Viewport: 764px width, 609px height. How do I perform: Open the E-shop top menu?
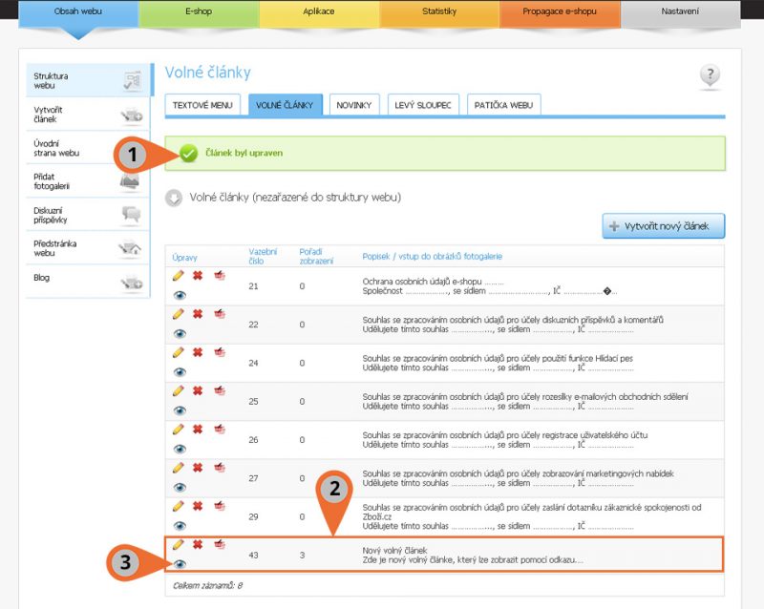199,12
